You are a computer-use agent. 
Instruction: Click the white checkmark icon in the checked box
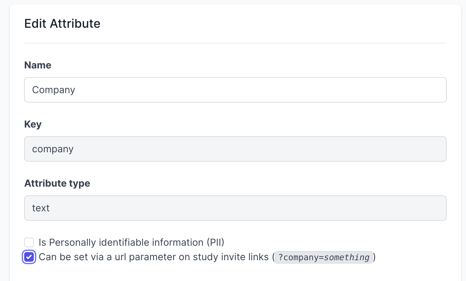pyautogui.click(x=29, y=257)
